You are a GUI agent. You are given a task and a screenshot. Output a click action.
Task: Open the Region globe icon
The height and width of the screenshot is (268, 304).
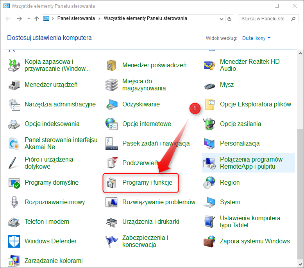tap(209, 183)
